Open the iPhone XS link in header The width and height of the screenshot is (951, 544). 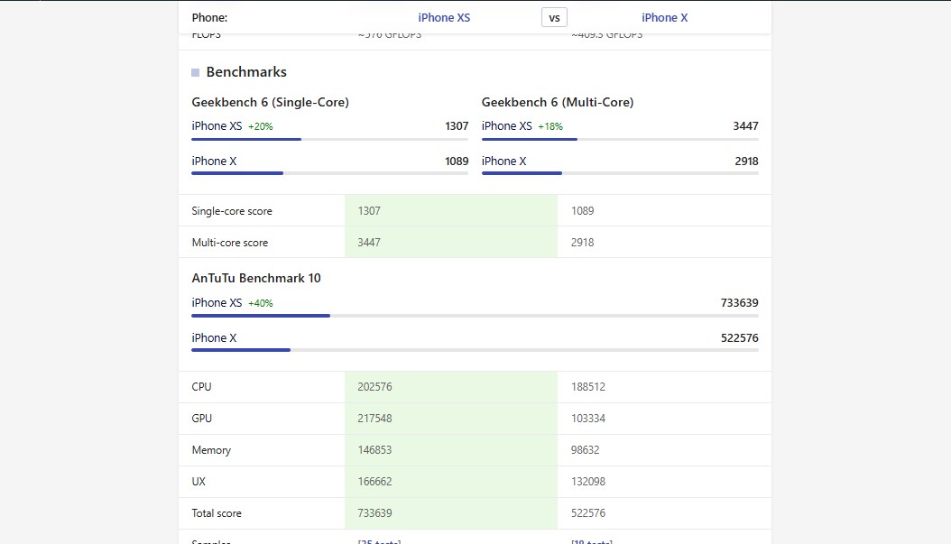point(444,17)
